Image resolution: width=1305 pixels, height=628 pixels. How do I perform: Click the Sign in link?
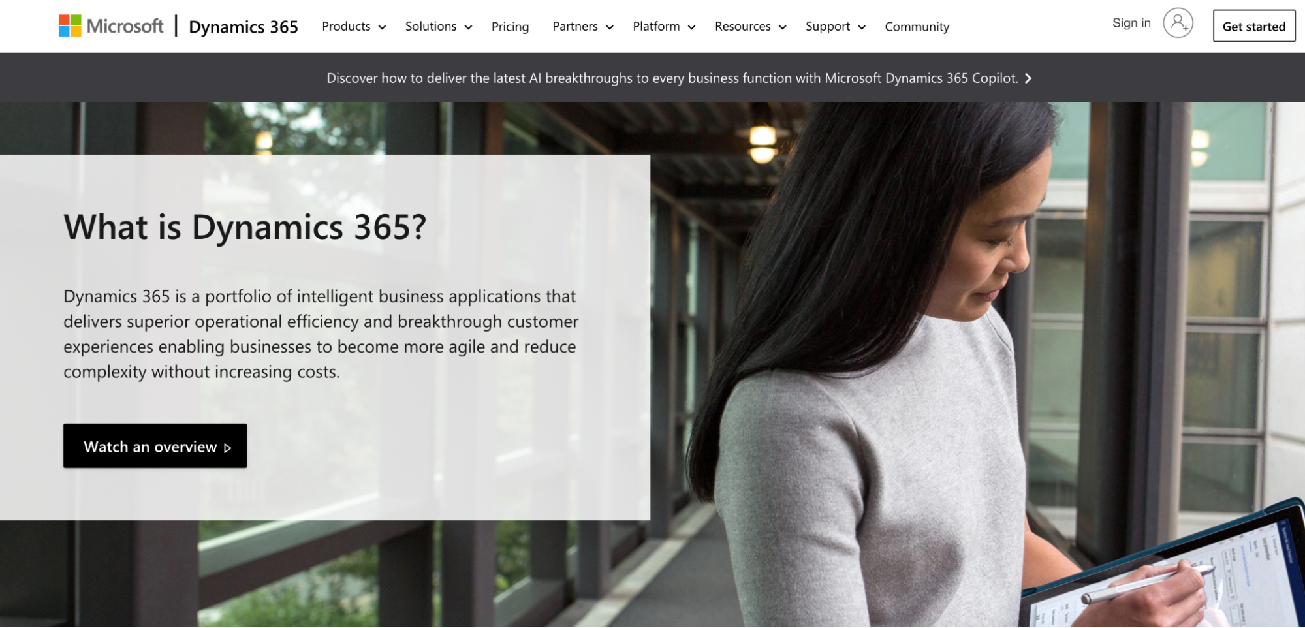[x=1131, y=23]
